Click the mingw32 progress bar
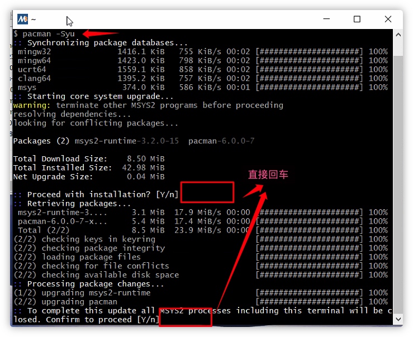413x337 pixels. tap(309, 51)
